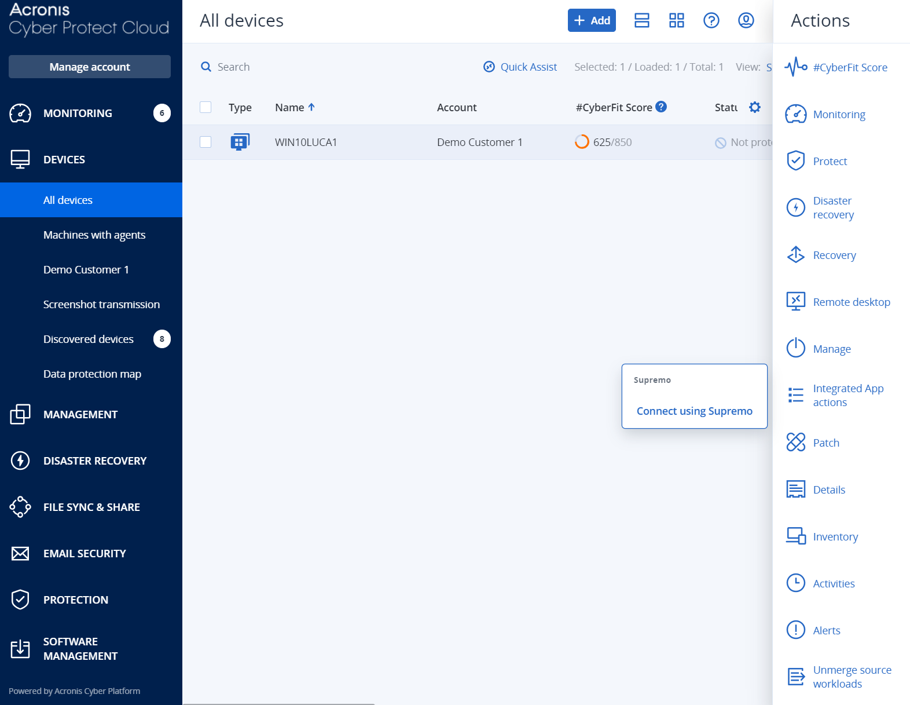Click the Manage account button

pyautogui.click(x=90, y=67)
